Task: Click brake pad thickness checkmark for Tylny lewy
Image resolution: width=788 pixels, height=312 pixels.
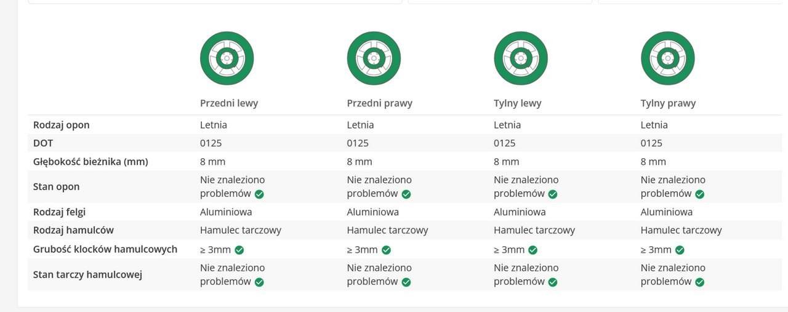Action: [533, 250]
